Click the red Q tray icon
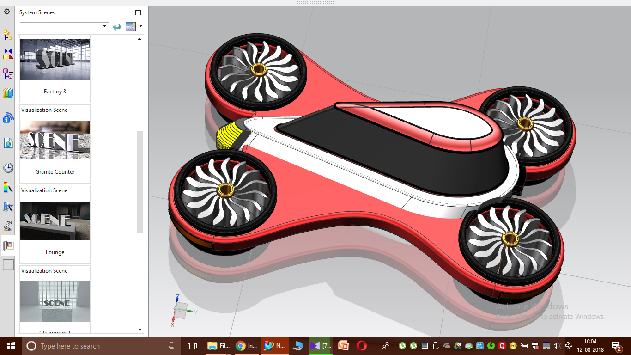Viewport: 631px width, 355px height. coord(502,346)
